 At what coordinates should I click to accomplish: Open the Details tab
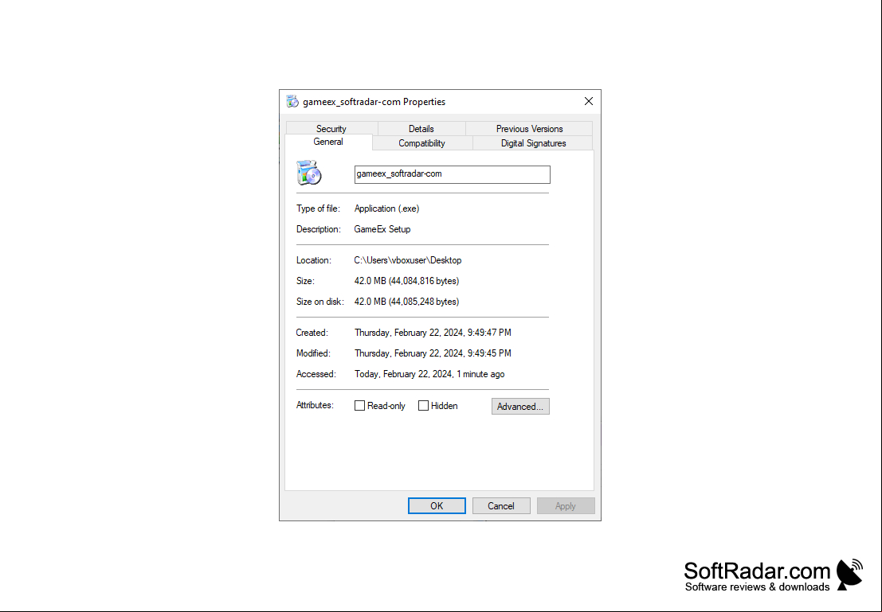click(x=421, y=129)
